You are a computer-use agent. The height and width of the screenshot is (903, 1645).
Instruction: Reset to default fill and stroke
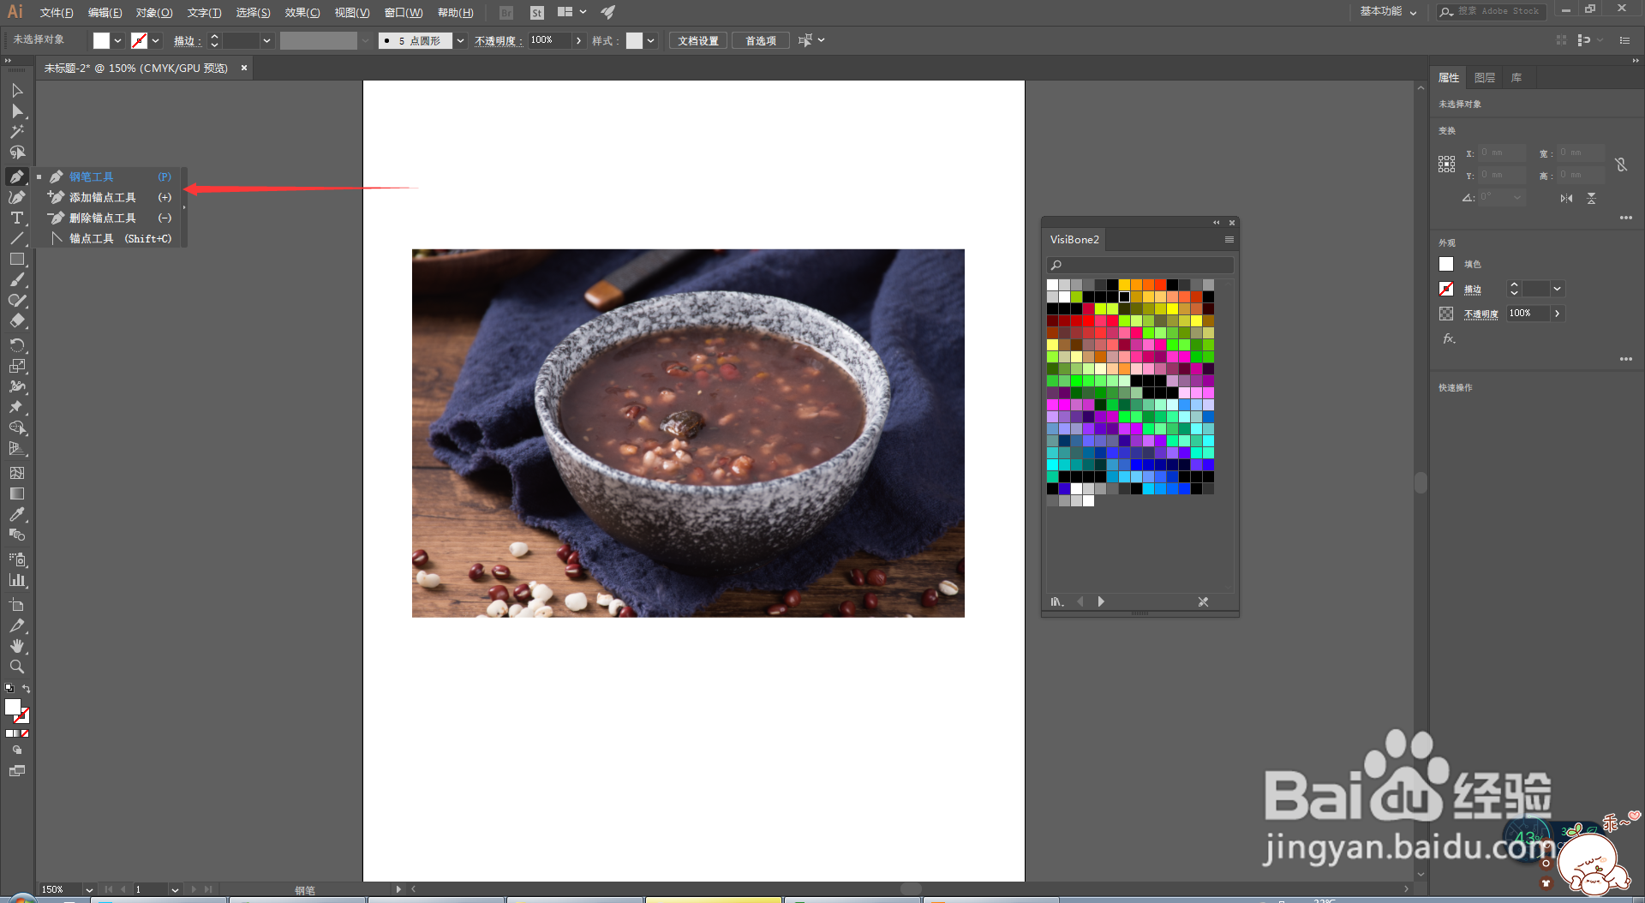coord(9,688)
